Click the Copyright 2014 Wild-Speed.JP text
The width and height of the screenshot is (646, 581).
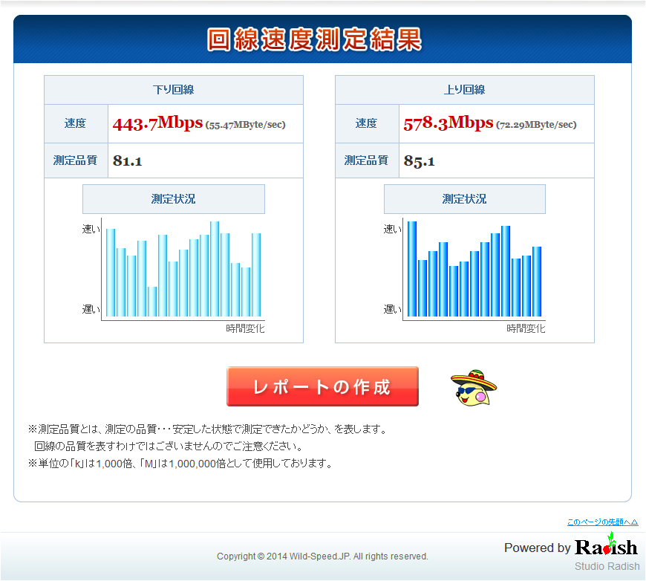click(x=322, y=556)
